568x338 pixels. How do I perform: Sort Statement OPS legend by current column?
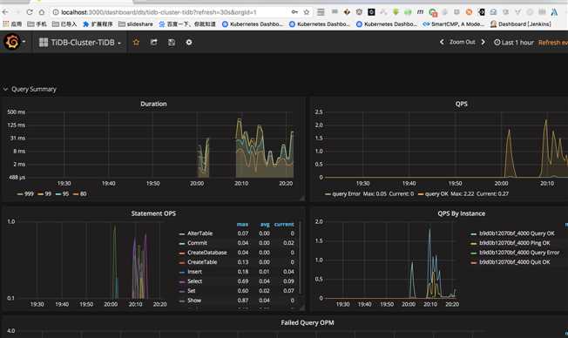[x=284, y=224]
